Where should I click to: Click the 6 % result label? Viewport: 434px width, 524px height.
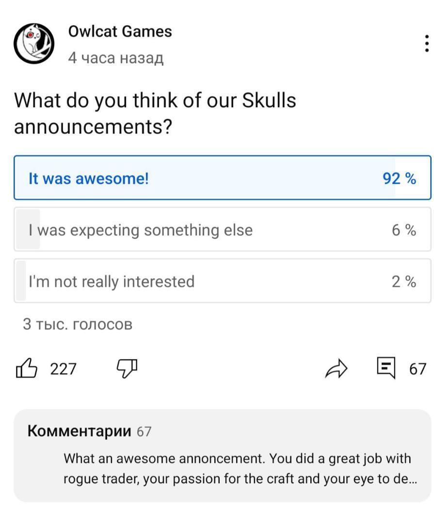pos(404,230)
